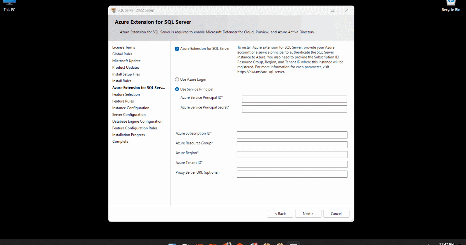Image resolution: width=466 pixels, height=245 pixels.
Task: Open the This PC desktop icon
Action: 9,5
